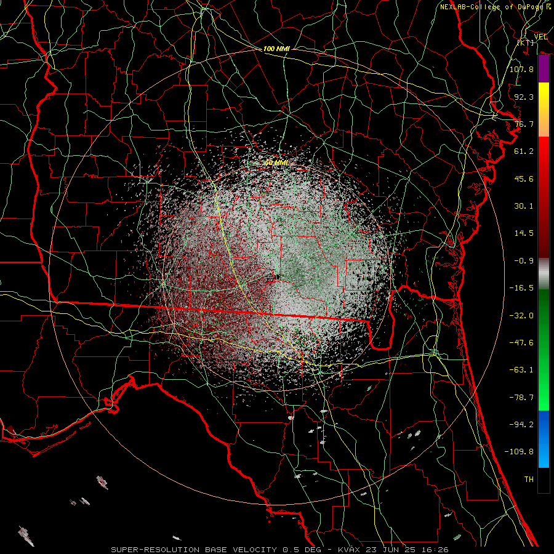This screenshot has height=554, width=554.
Task: Click the 14.5 legend value
Action: coord(524,233)
